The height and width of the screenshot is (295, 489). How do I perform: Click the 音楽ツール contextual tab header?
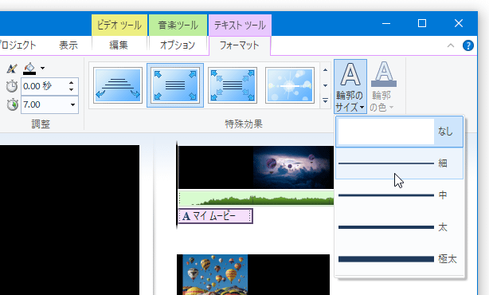178,26
